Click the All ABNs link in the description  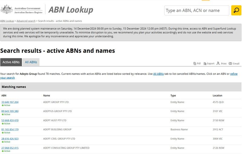tap(158, 74)
